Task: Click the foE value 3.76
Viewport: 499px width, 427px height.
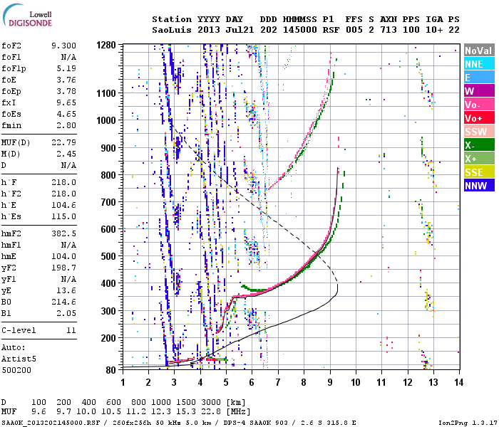Action: [66, 80]
